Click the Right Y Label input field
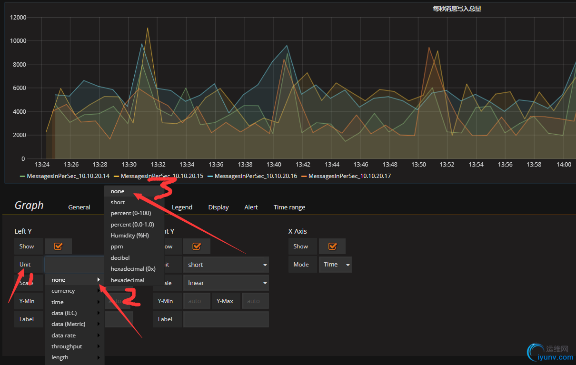576x365 pixels. click(x=226, y=319)
